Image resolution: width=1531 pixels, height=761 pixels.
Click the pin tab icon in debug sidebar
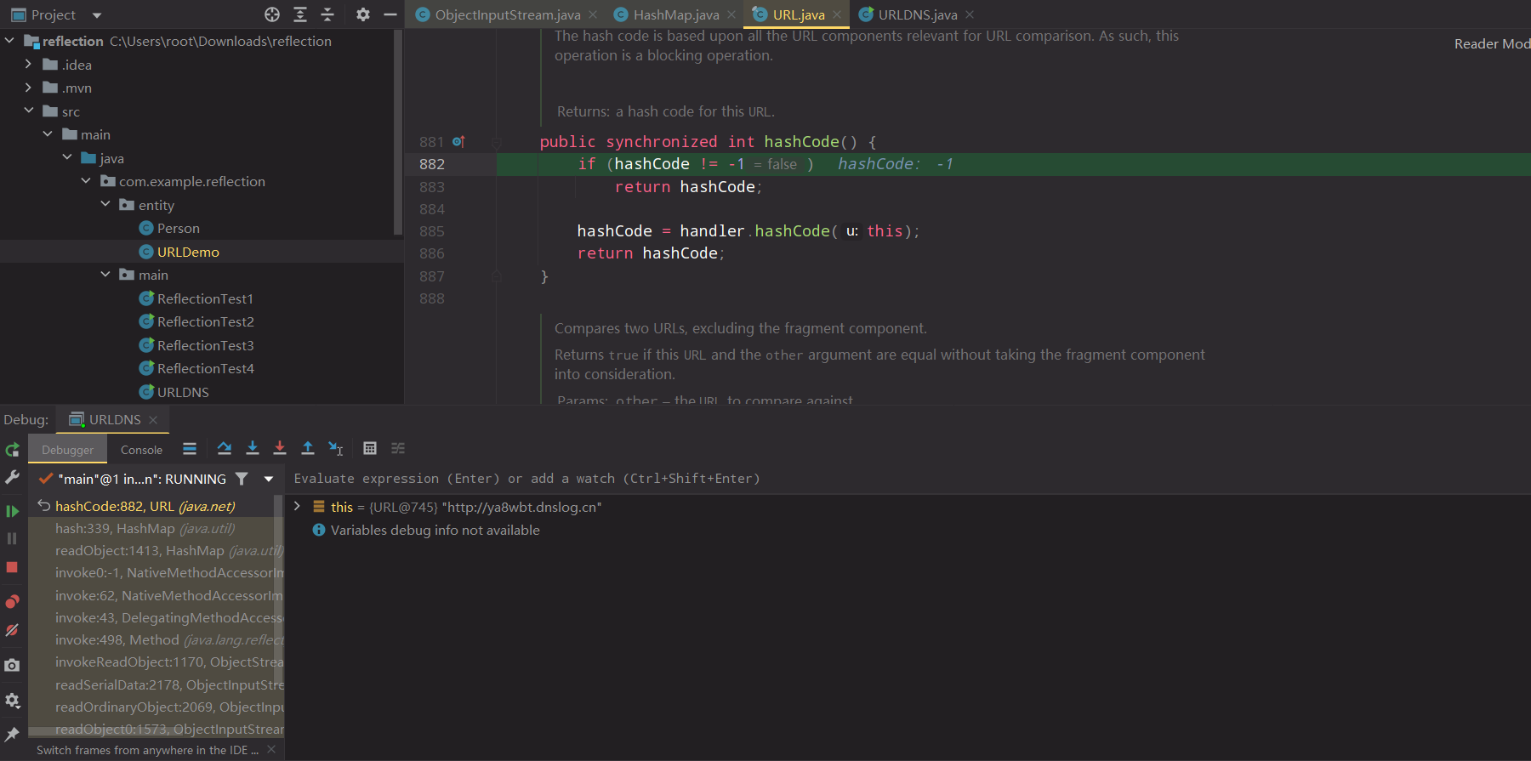(12, 734)
